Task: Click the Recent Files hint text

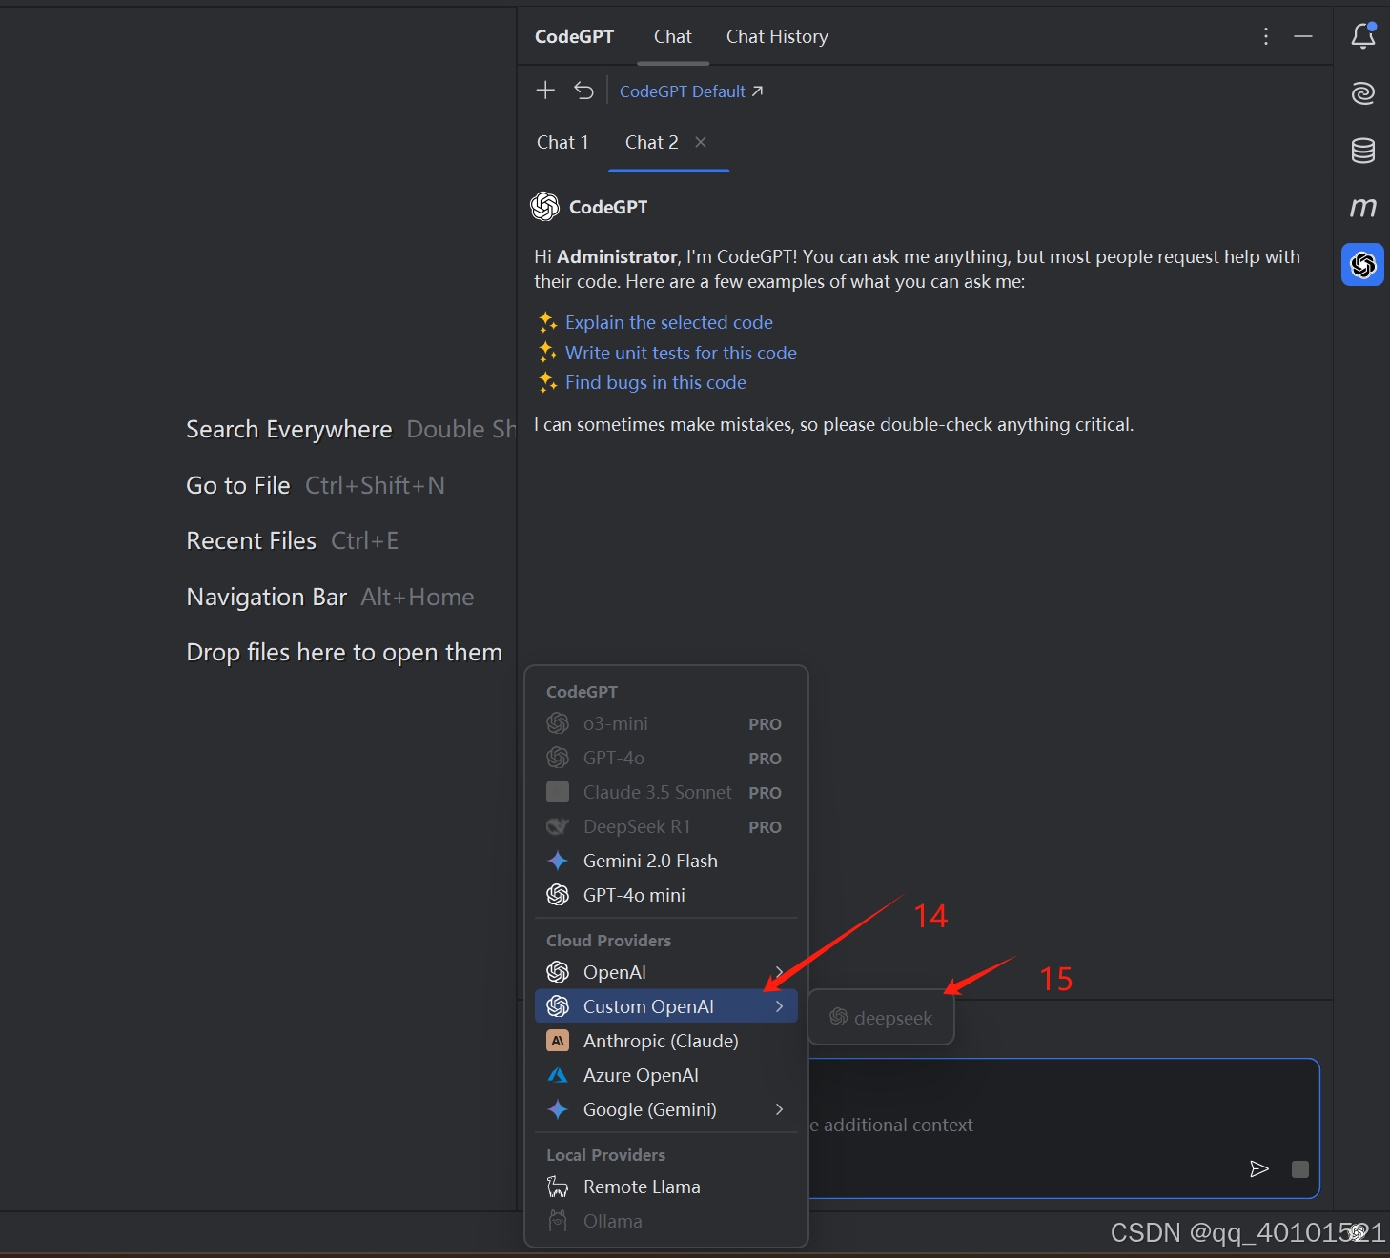Action: [x=252, y=540]
